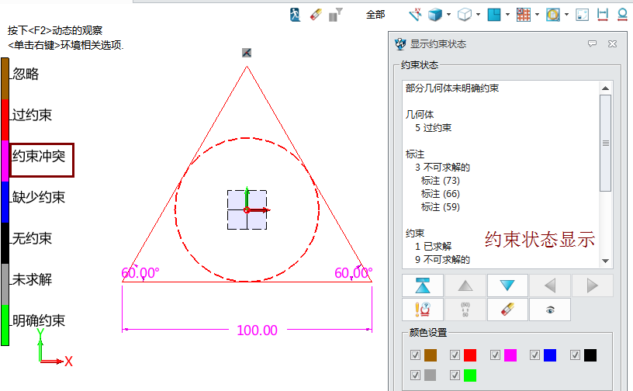633x391 pixels.
Task: Expand dropdown next to wireframe cube icon
Action: tap(478, 14)
